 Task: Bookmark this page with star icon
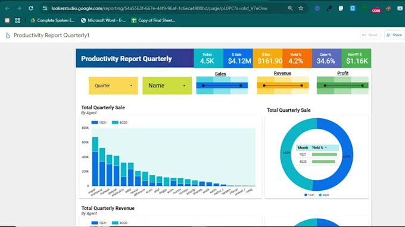coord(301,8)
